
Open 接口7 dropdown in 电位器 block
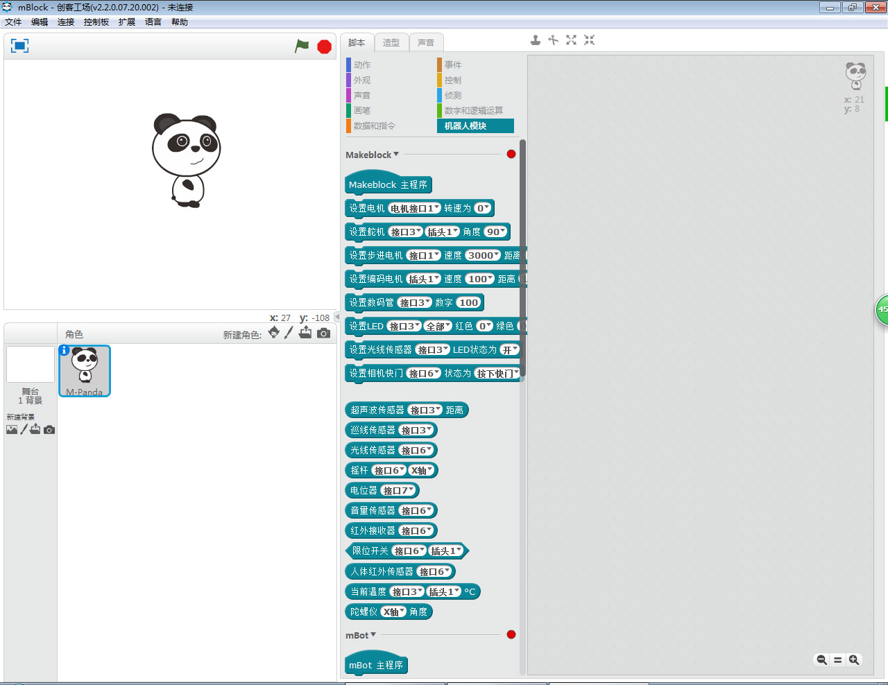(x=399, y=490)
